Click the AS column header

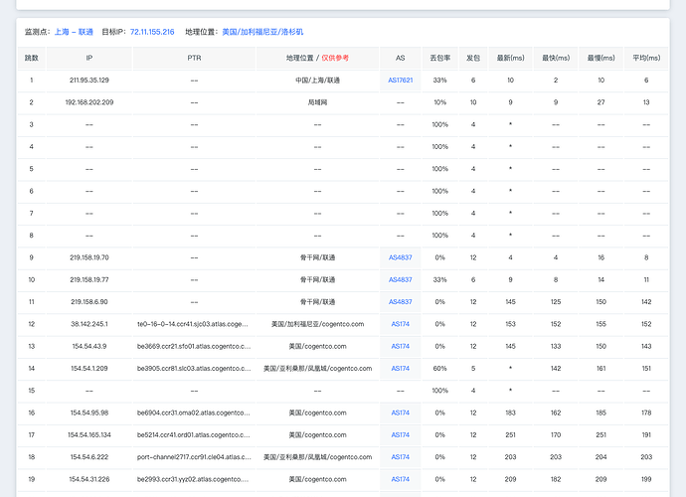[401, 58]
